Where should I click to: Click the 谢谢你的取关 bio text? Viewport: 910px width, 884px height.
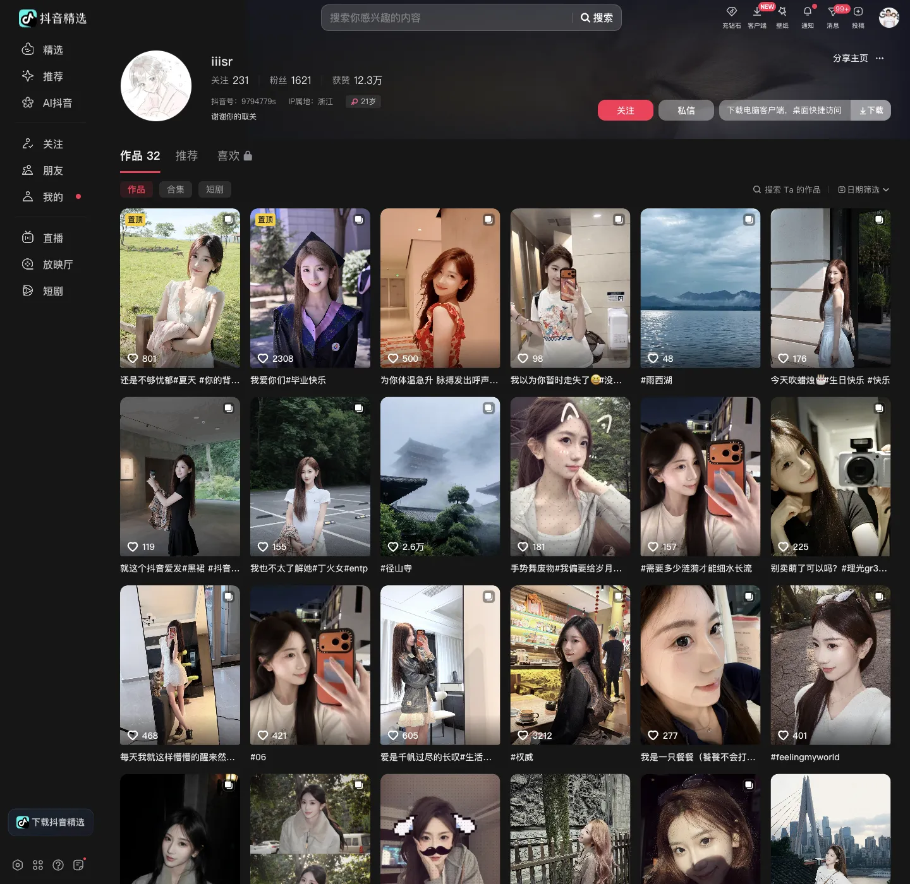[x=234, y=117]
